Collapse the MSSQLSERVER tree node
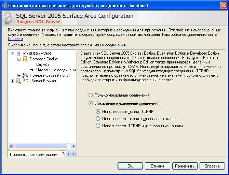 pos(13,54)
